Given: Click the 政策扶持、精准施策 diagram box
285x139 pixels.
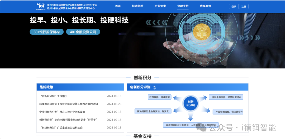Looking at the screenshot, I should [x=160, y=97].
